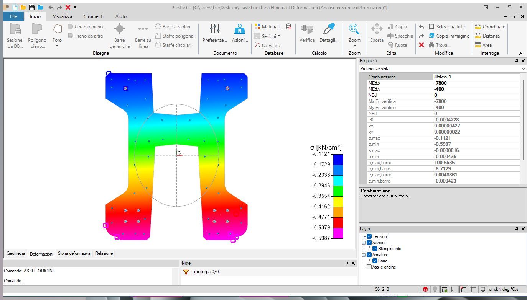Open the Sezioni database dropdown
Image resolution: width=527 pixels, height=300 pixels.
268,36
